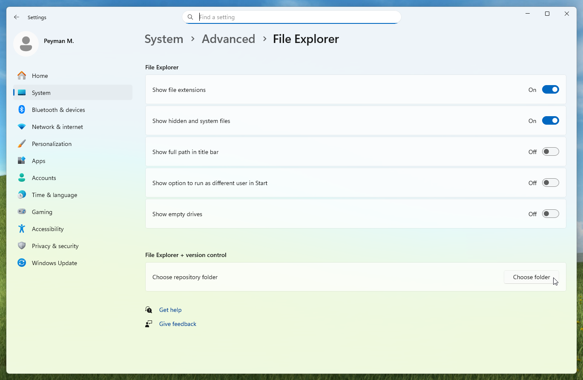Image resolution: width=583 pixels, height=380 pixels.
Task: Open Time & language via clock icon
Action: click(22, 195)
